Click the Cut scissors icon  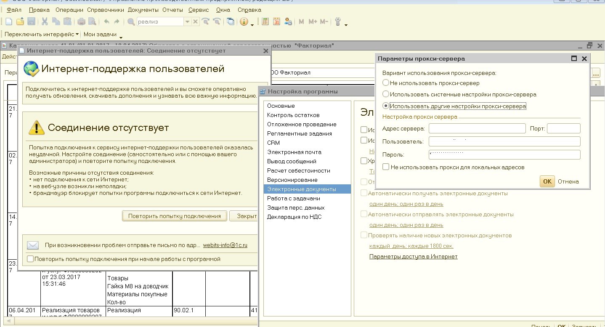click(x=45, y=22)
